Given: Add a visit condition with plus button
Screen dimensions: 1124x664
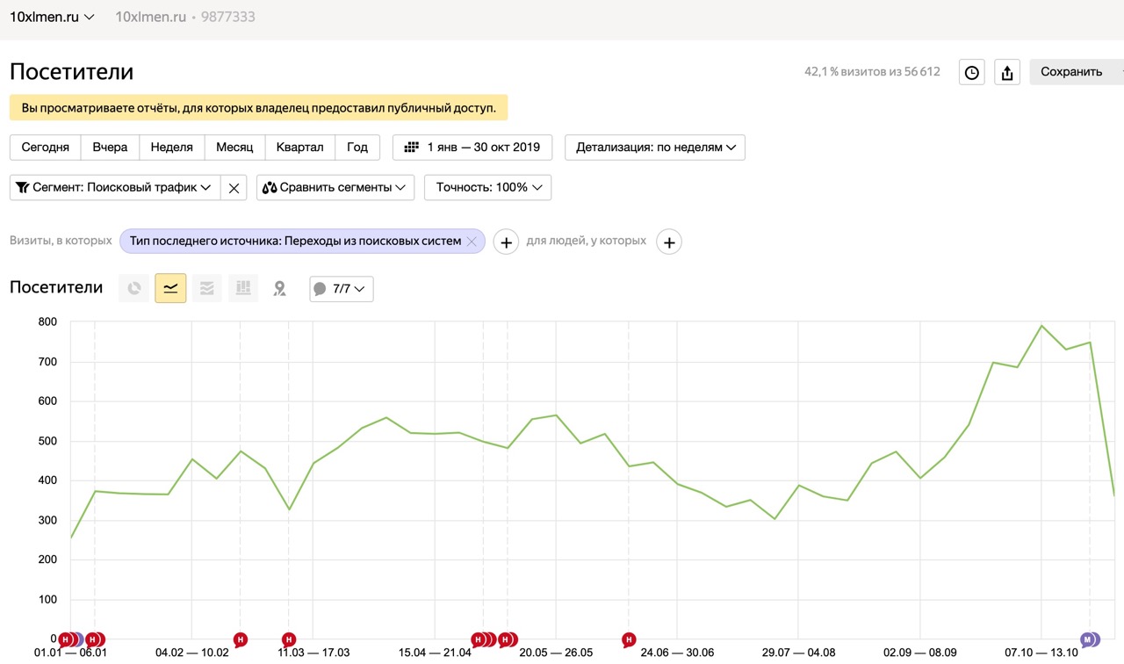Looking at the screenshot, I should click(x=506, y=242).
